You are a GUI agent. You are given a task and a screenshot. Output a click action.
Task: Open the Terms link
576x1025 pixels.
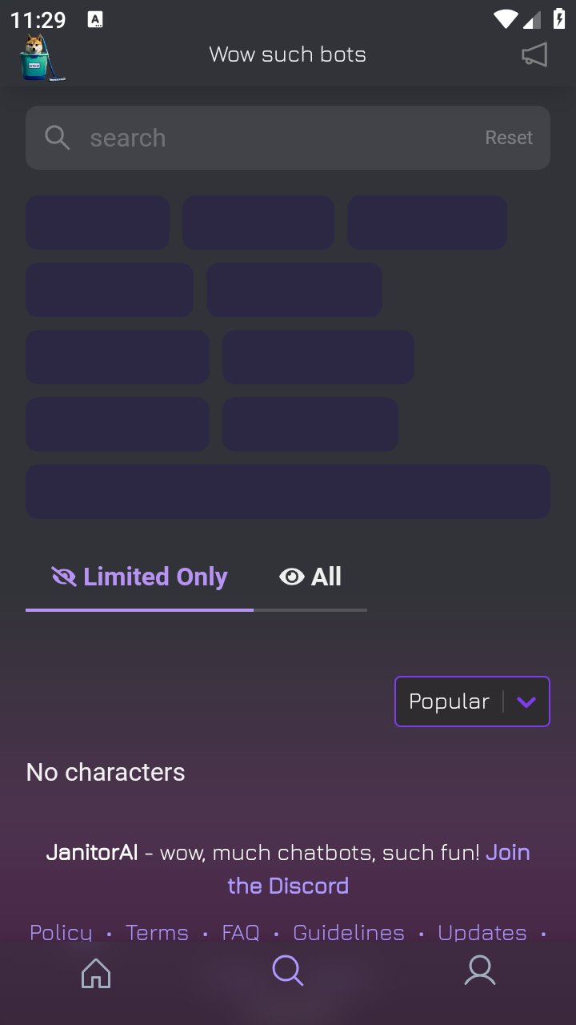coord(157,933)
